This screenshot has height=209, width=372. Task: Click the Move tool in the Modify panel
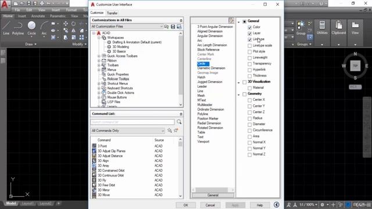coord(66,23)
